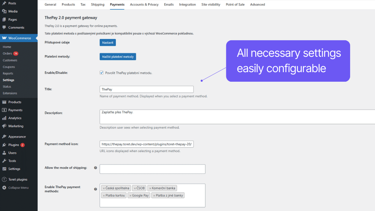The image size is (375, 211).
Task: Click the Payments dollar icon in sidebar
Action: point(4,110)
